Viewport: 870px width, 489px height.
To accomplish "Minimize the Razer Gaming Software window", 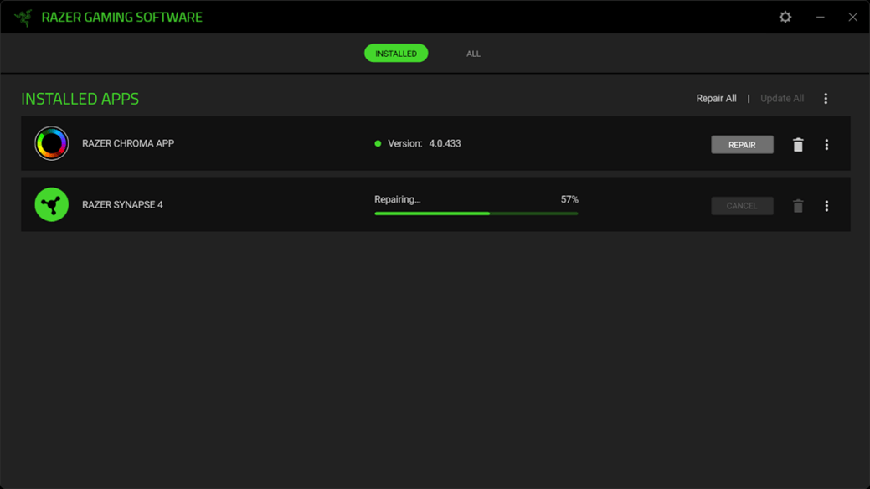I will tap(820, 17).
